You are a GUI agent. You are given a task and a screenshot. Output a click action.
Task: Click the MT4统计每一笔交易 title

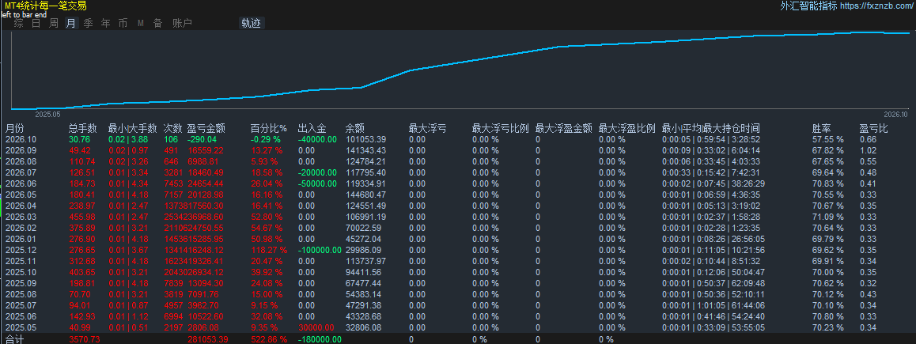pyautogui.click(x=46, y=6)
